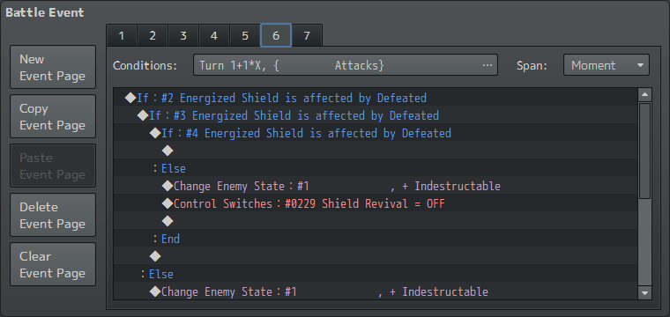Image resolution: width=670 pixels, height=317 pixels.
Task: Open the Conditions field Turn 1+1*X
Action: (346, 65)
